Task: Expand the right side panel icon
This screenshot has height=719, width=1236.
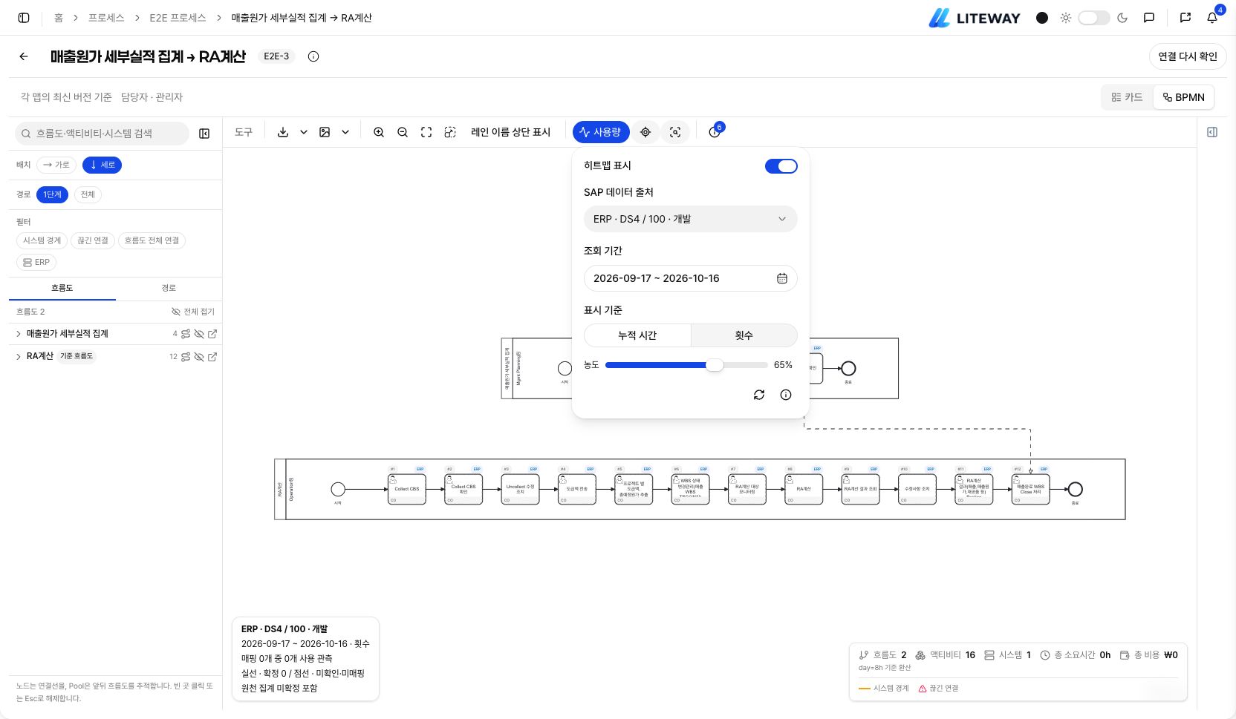Action: 1212,132
